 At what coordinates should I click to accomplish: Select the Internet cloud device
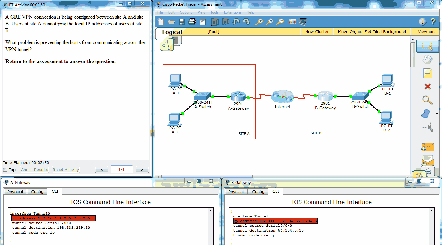pos(283,97)
